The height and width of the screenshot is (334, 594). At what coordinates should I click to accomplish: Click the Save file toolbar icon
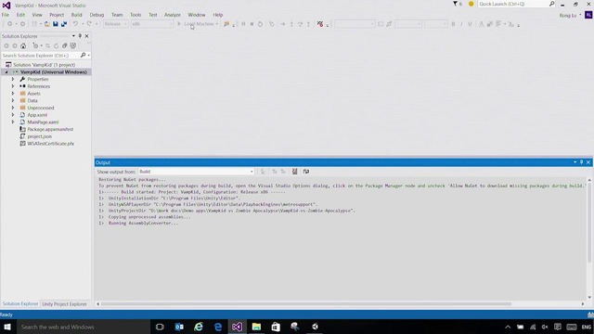(x=56, y=24)
